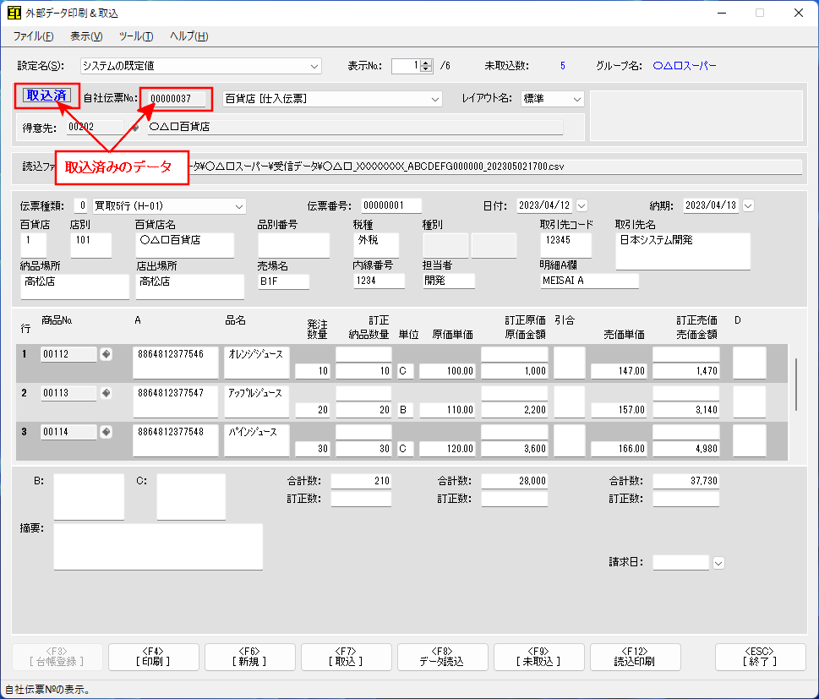This screenshot has height=699, width=819.
Task: Expand the レイアウト名 標準 dropdown
Action: point(576,99)
